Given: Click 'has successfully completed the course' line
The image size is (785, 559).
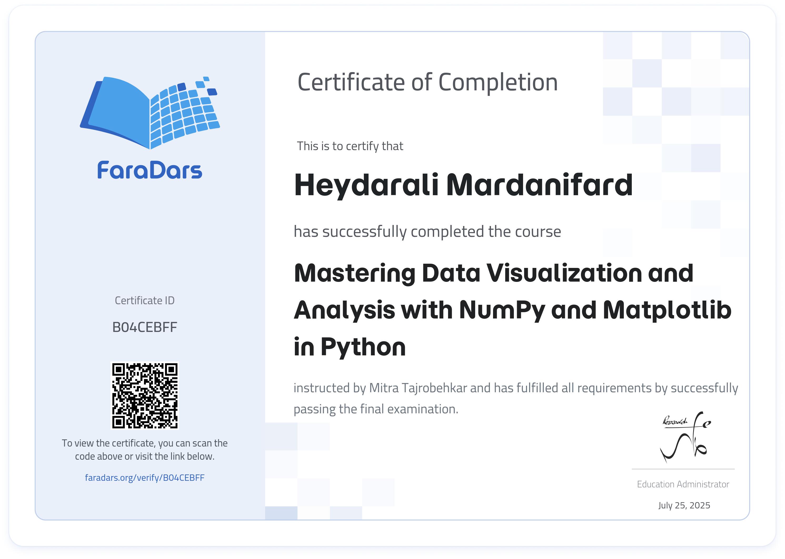Looking at the screenshot, I should pyautogui.click(x=427, y=232).
